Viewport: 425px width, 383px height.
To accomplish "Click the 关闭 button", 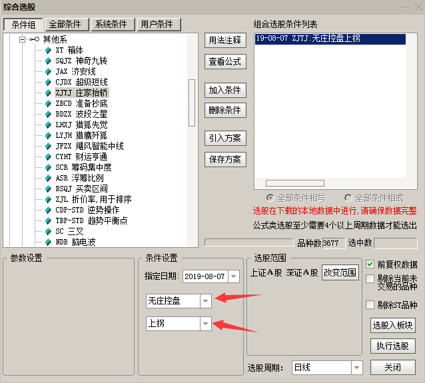I will (393, 367).
